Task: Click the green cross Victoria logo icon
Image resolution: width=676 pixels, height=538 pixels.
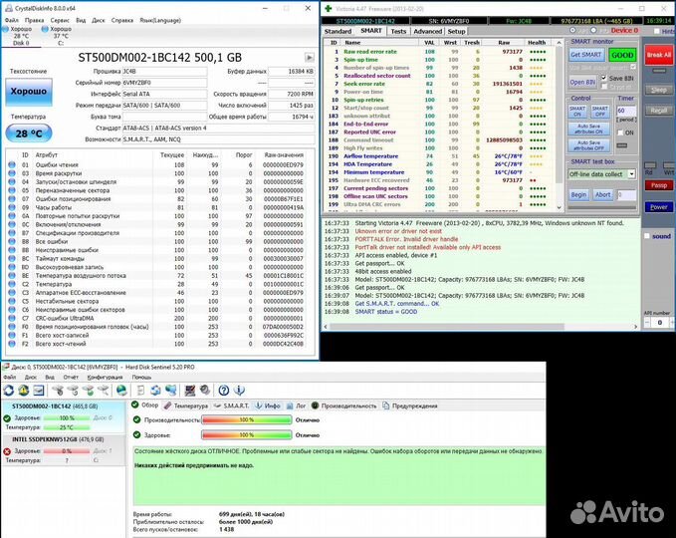Action: pyautogui.click(x=330, y=6)
